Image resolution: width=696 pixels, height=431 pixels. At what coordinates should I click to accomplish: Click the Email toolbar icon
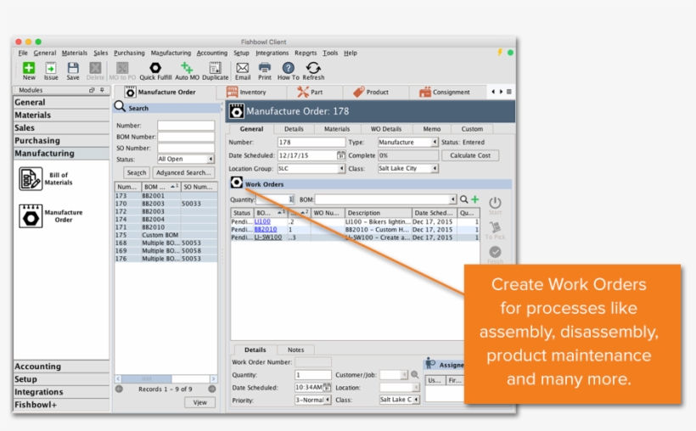(243, 68)
